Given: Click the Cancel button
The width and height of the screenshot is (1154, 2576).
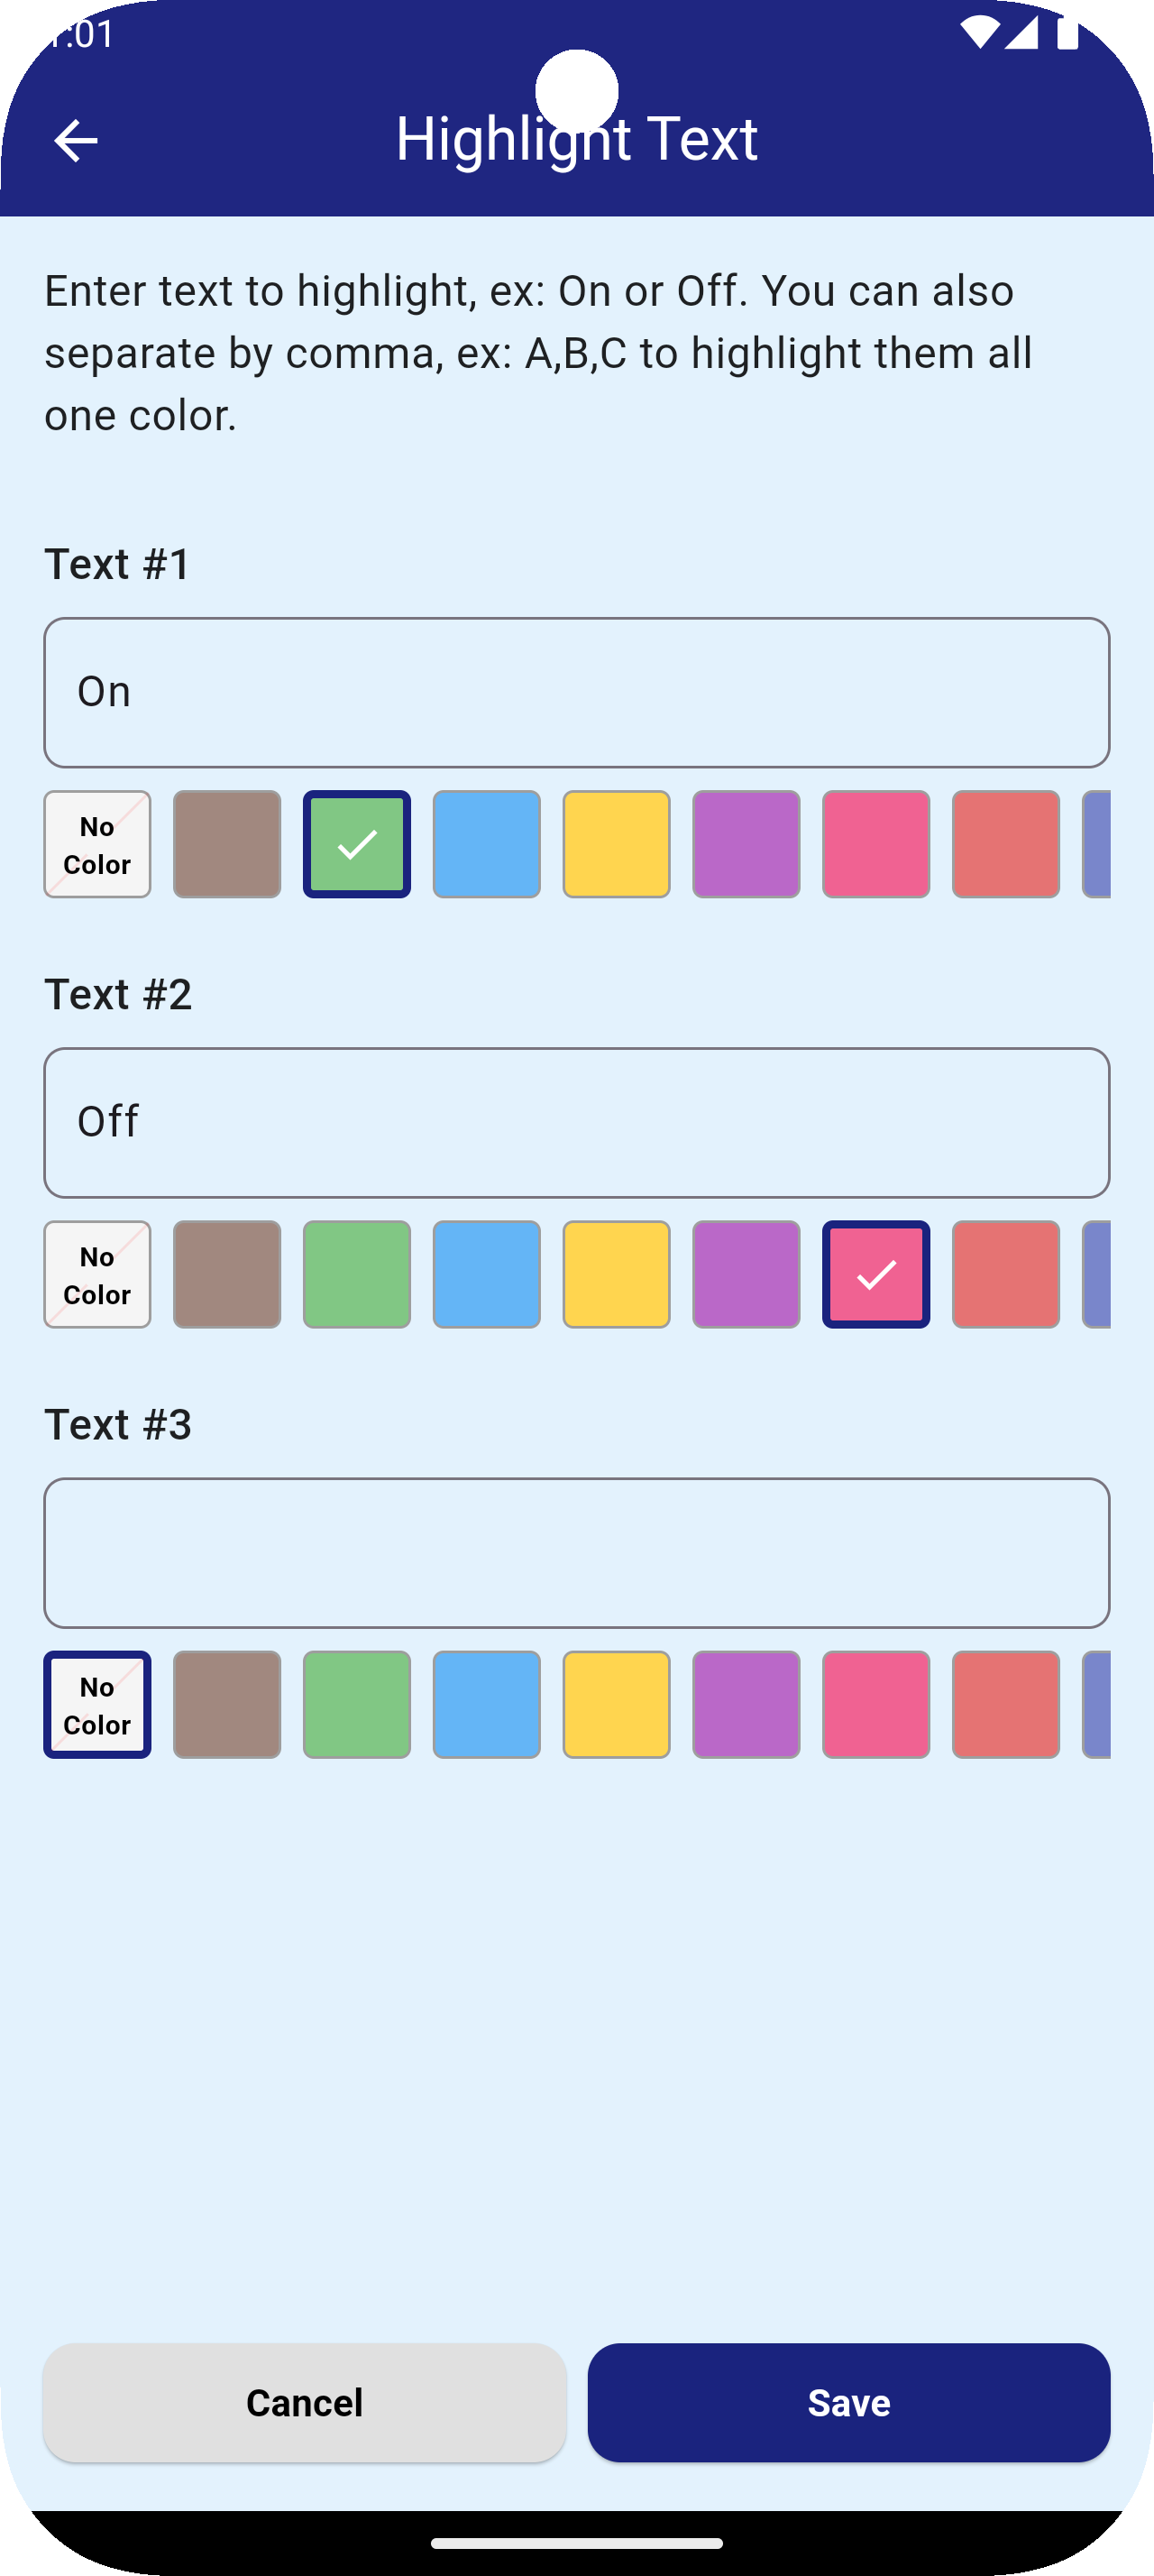Looking at the screenshot, I should click(x=305, y=2402).
